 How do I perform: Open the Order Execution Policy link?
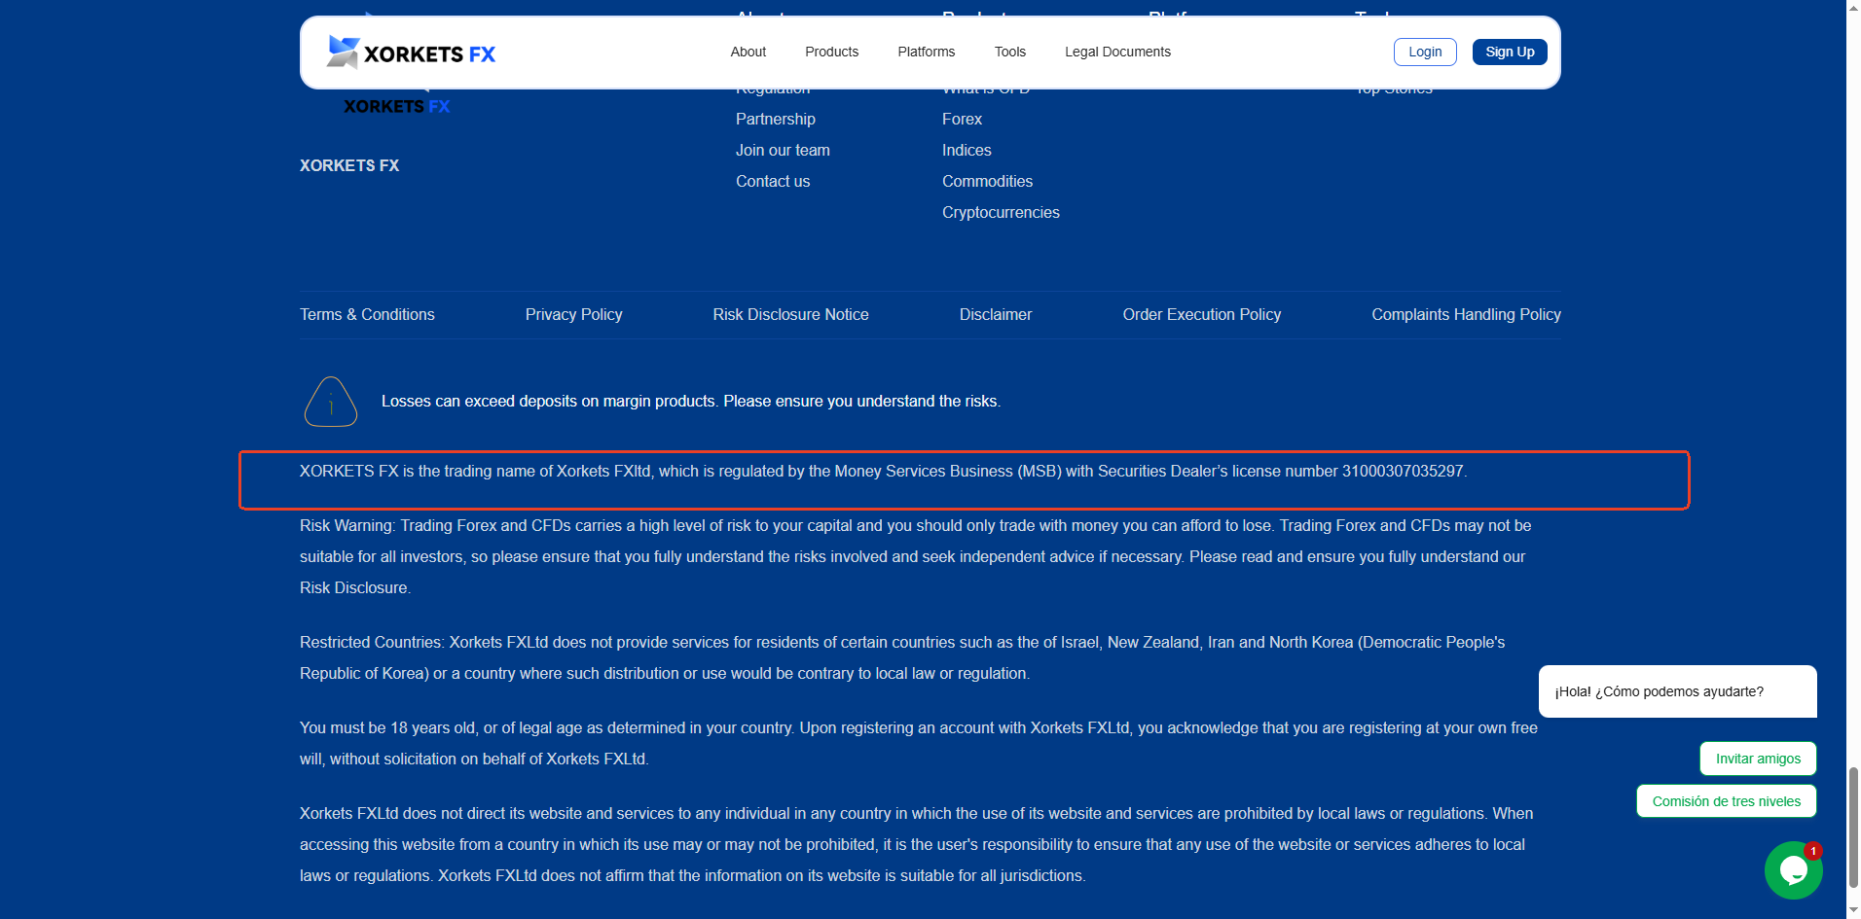tap(1202, 314)
